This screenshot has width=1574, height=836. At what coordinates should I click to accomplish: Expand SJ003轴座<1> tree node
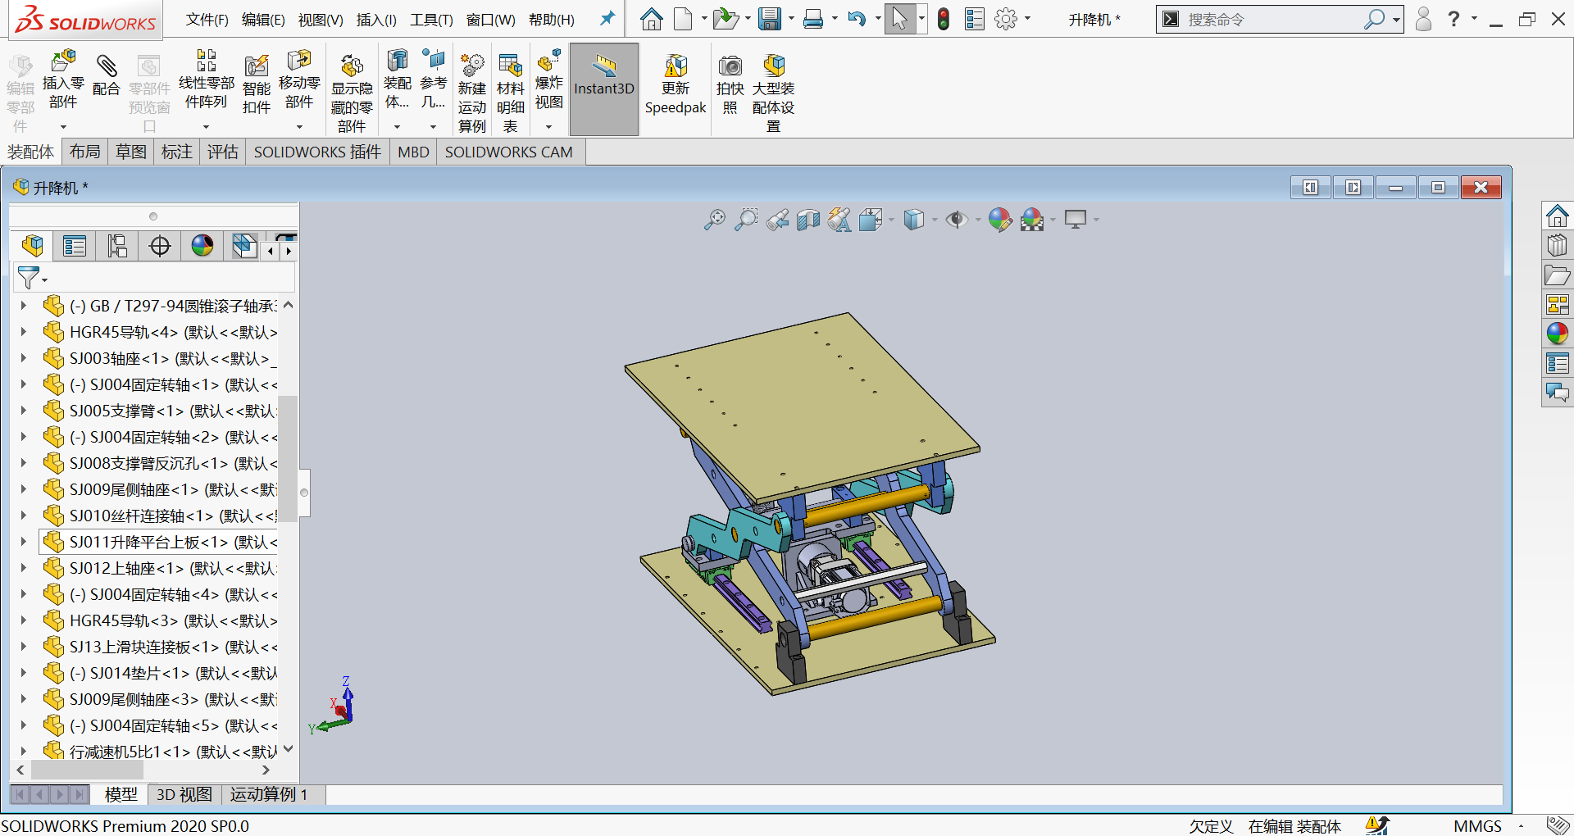click(23, 358)
